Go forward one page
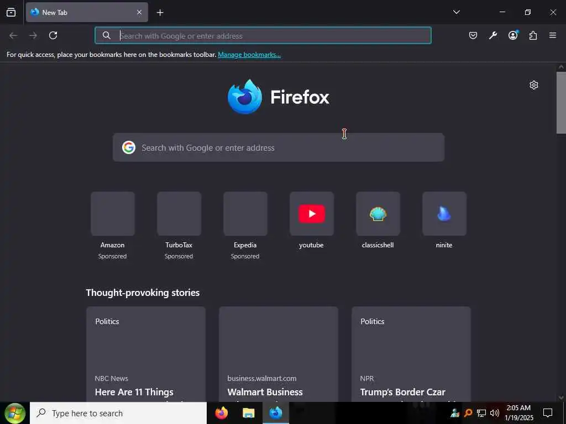 pyautogui.click(x=33, y=35)
